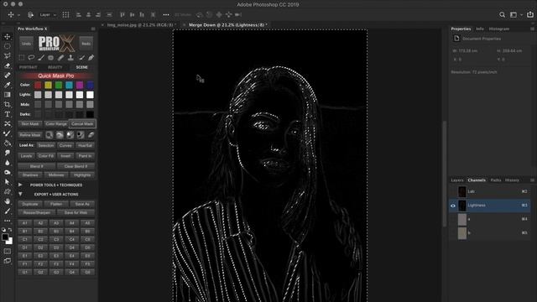
Task: Open the options bar three-dots overflow menu
Action: click(x=166, y=15)
